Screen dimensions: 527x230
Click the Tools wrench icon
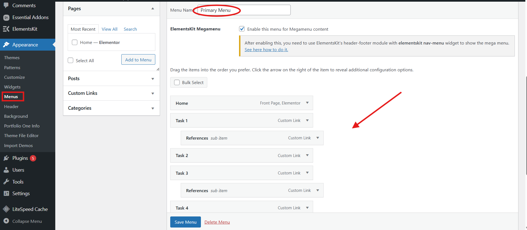click(6, 182)
